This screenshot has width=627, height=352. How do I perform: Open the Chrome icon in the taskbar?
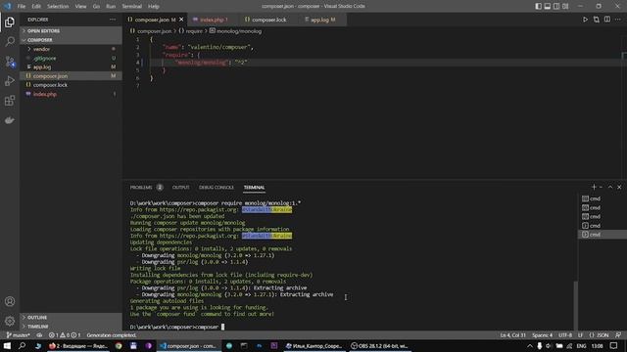[x=119, y=345]
